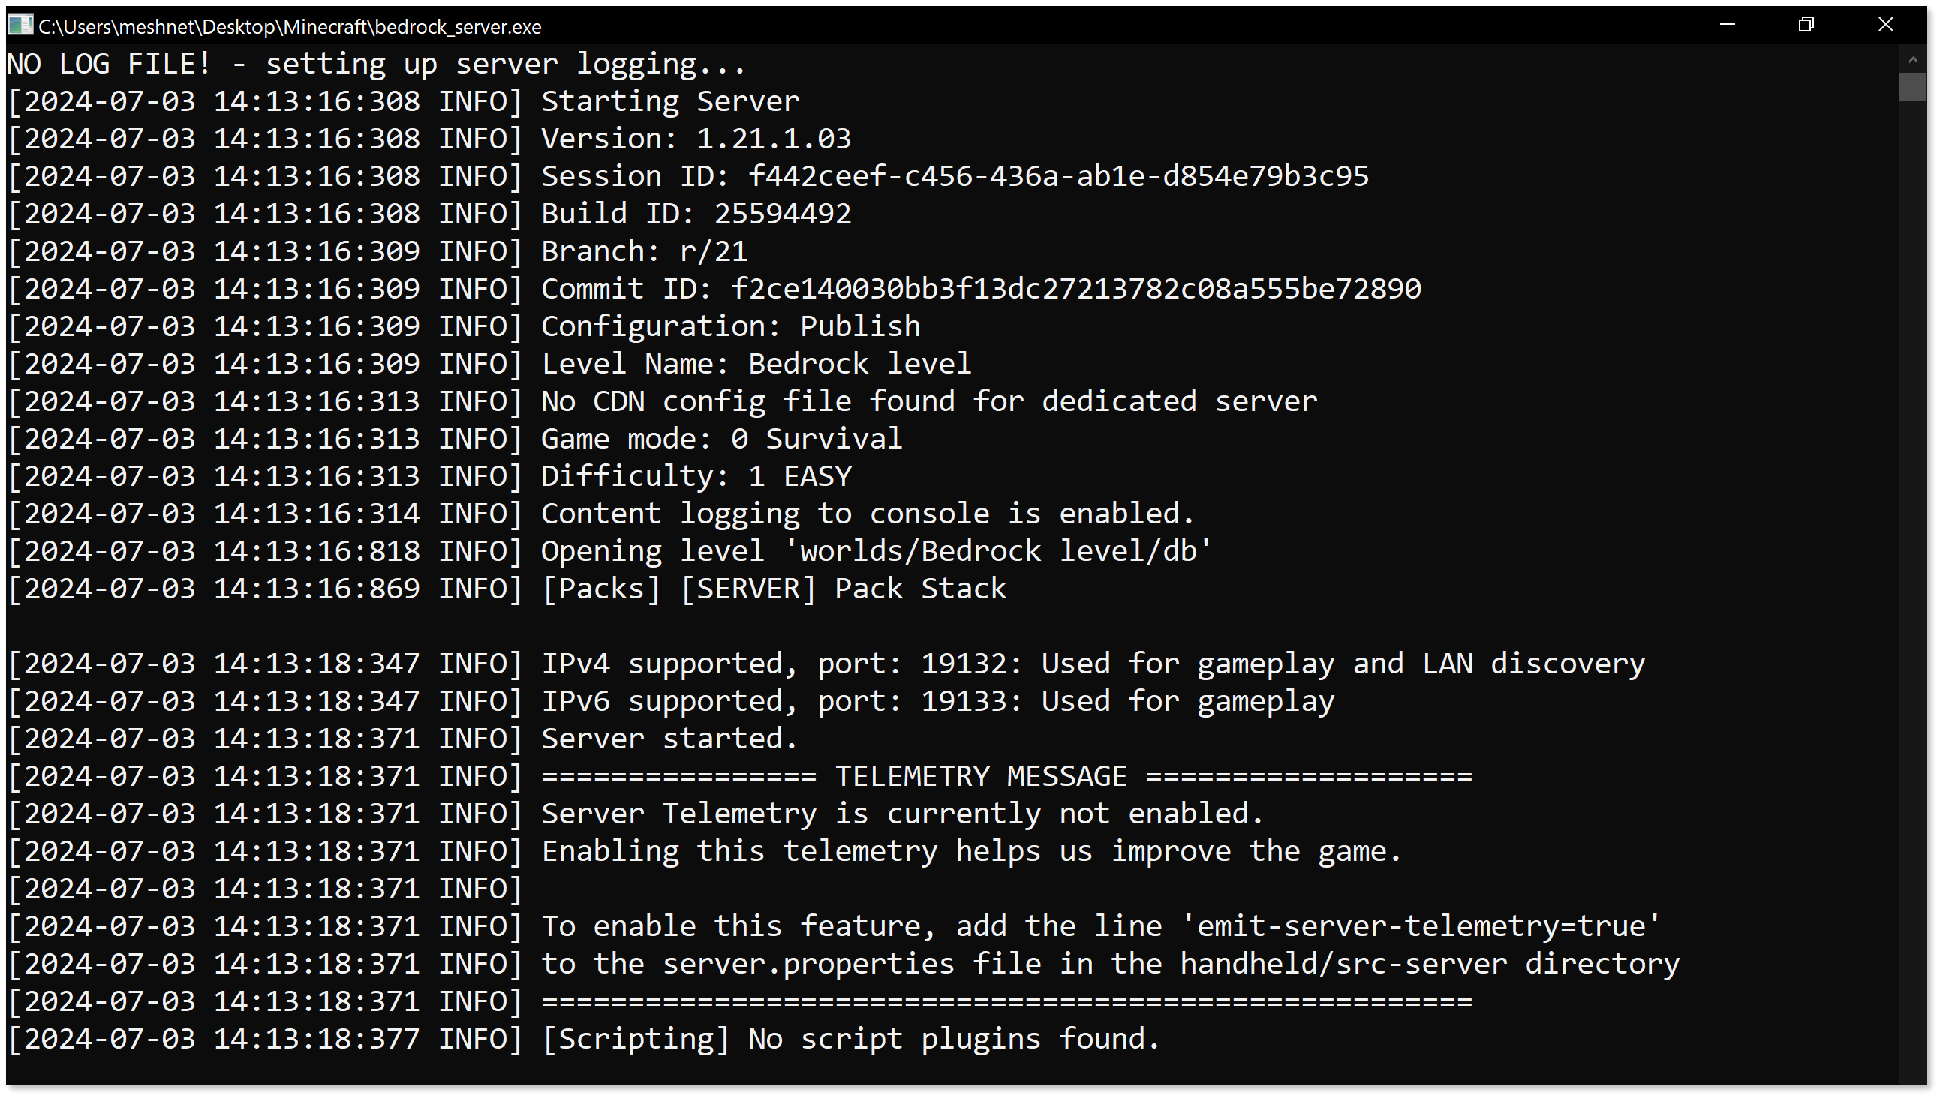
Task: Click the 'Difficulty: 1 EASY' text
Action: (x=696, y=477)
